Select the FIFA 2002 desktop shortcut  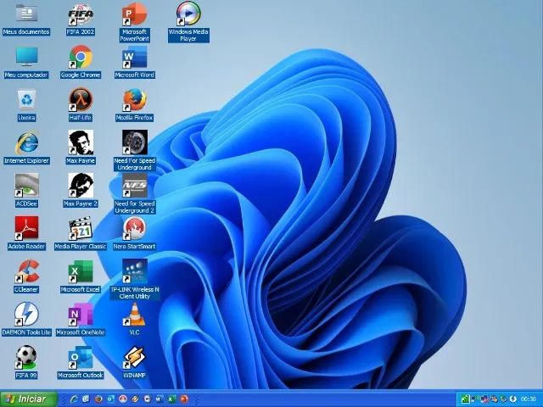pos(81,20)
